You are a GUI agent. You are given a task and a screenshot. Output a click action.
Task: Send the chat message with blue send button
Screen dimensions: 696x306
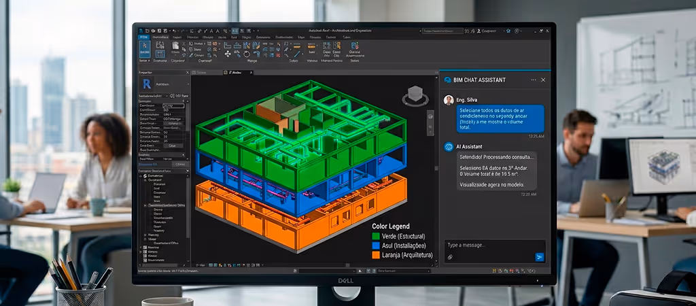[539, 257]
